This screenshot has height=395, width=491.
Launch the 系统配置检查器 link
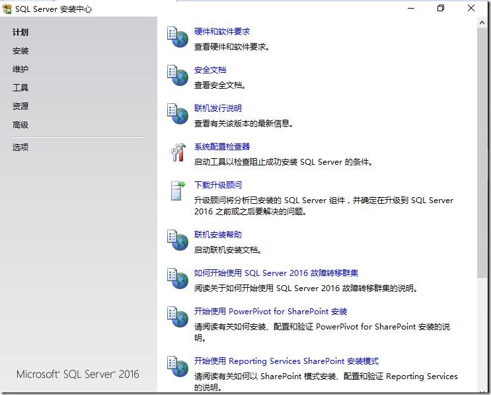[222, 147]
